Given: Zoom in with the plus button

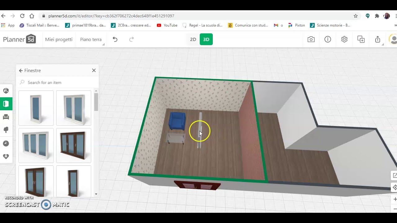Looking at the screenshot, I should (x=395, y=199).
